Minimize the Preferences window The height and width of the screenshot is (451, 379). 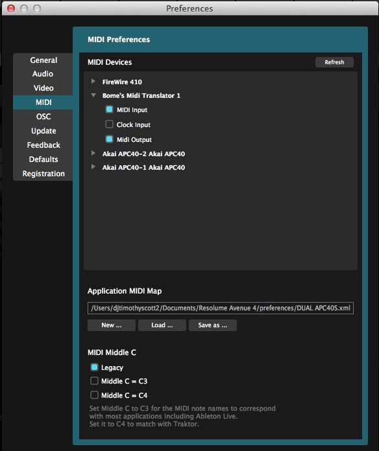(x=24, y=8)
